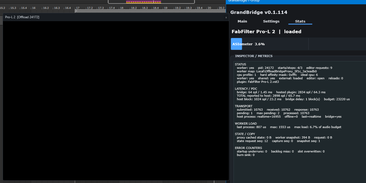
Task: Click 'host block: 1024 spl / 23.2 ms'
Action: click(x=259, y=99)
